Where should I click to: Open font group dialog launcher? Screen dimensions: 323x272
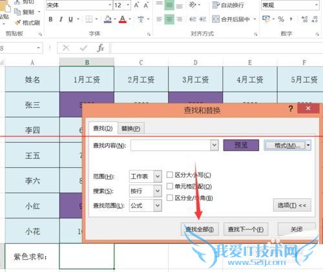click(149, 34)
